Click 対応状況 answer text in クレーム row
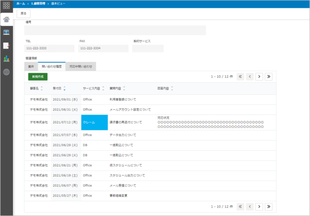This screenshot has height=216, width=310. click(210, 122)
